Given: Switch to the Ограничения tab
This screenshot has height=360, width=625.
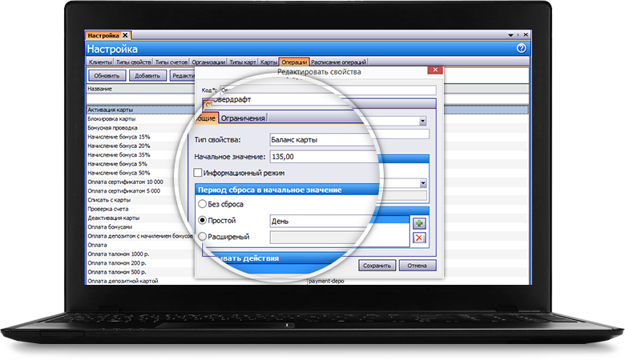Looking at the screenshot, I should click(244, 118).
